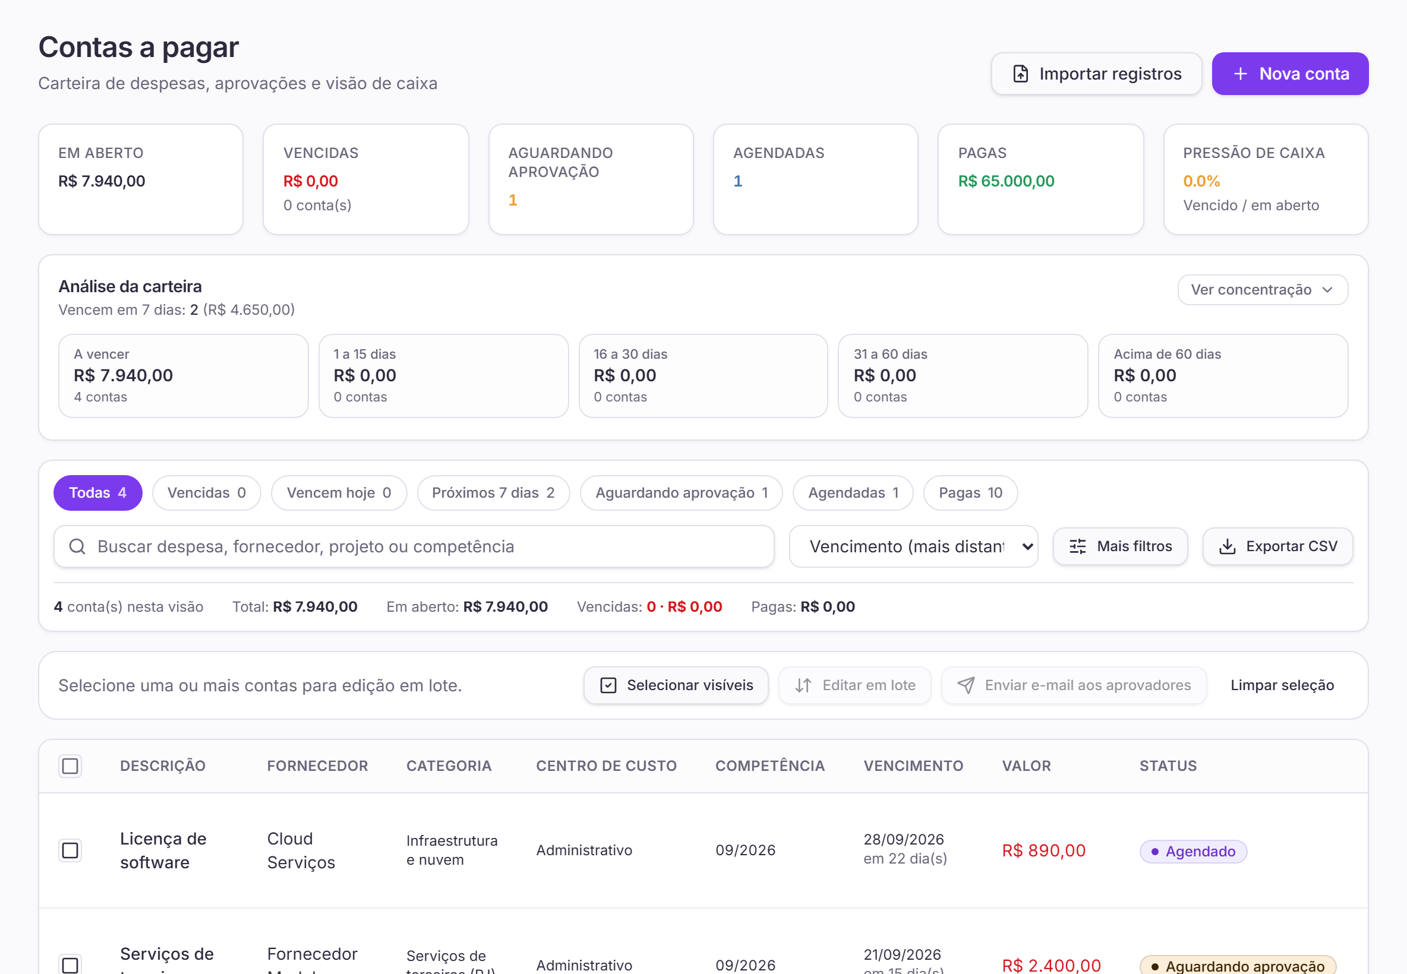The image size is (1407, 974).
Task: Switch to the Vencidas 0 filter tab
Action: 206,492
